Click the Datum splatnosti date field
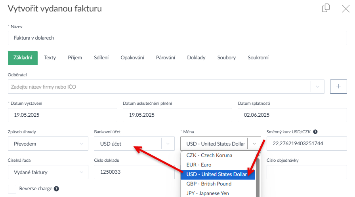 pos(292,115)
